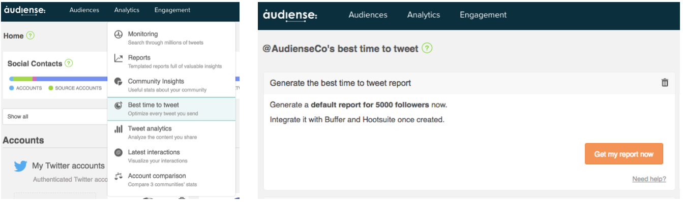Click the Monitoring clock icon

(118, 35)
